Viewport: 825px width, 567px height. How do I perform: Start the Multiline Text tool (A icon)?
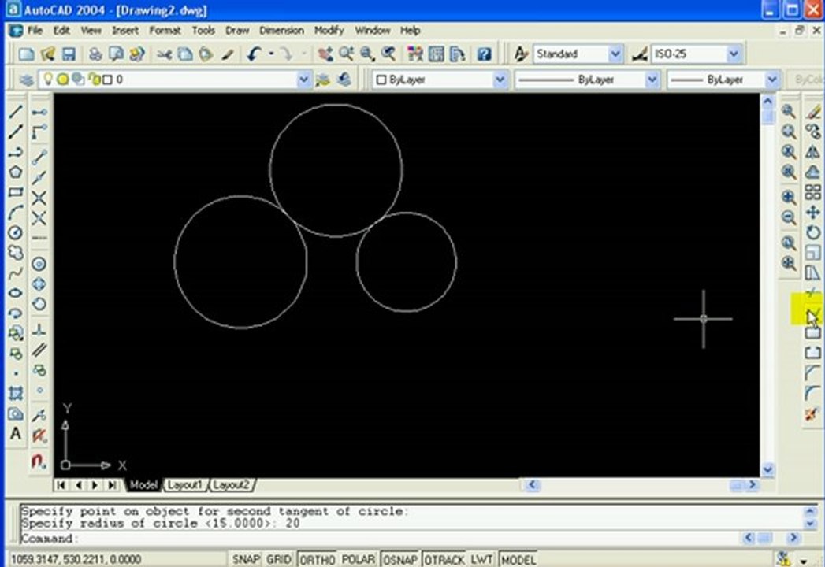15,434
